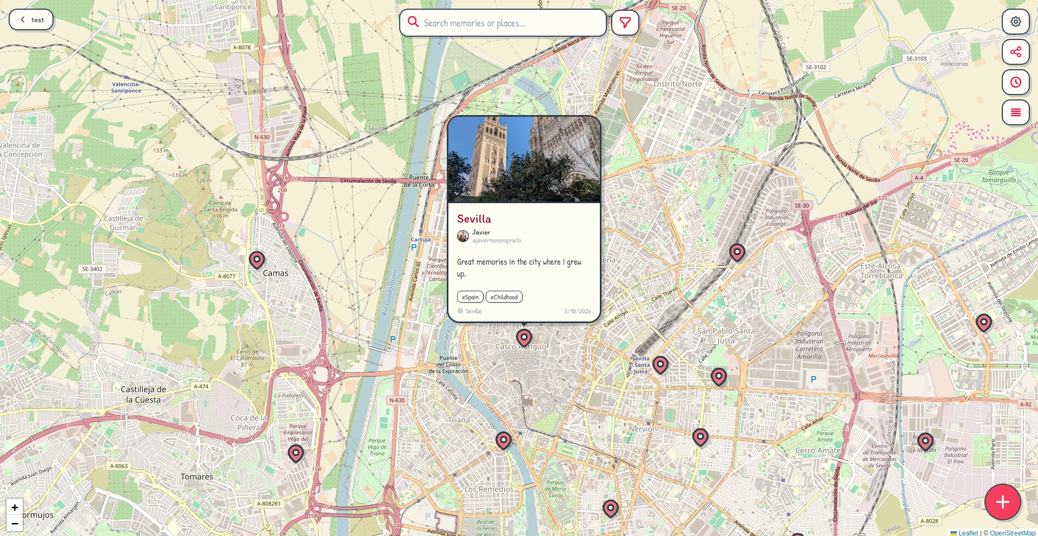Click the map pin at Casco Antiguo
Image resolution: width=1038 pixels, height=536 pixels.
point(524,338)
